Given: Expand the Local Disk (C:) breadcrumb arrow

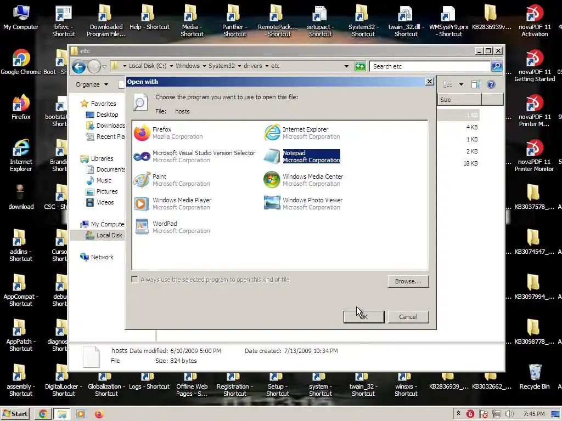Looking at the screenshot, I should coord(171,66).
